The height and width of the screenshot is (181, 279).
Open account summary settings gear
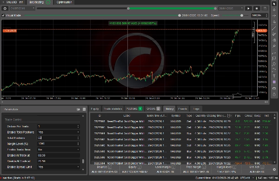point(274,169)
